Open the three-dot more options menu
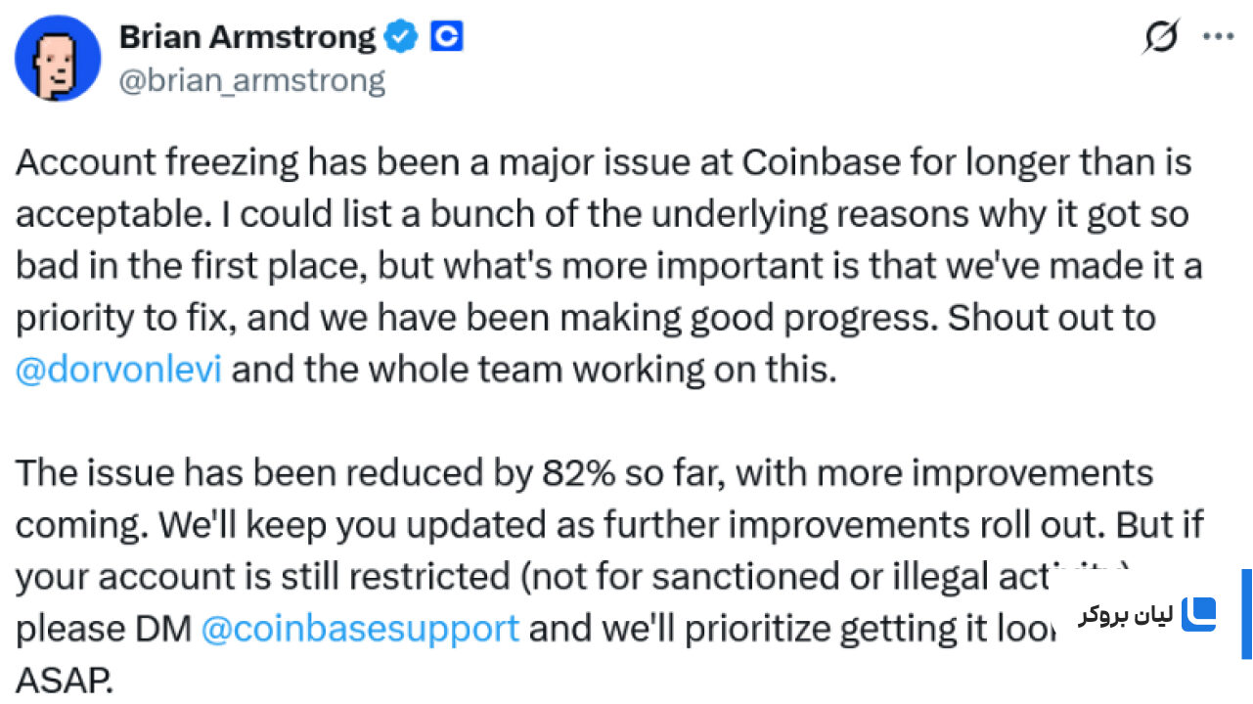Image resolution: width=1253 pixels, height=704 pixels. pyautogui.click(x=1218, y=37)
